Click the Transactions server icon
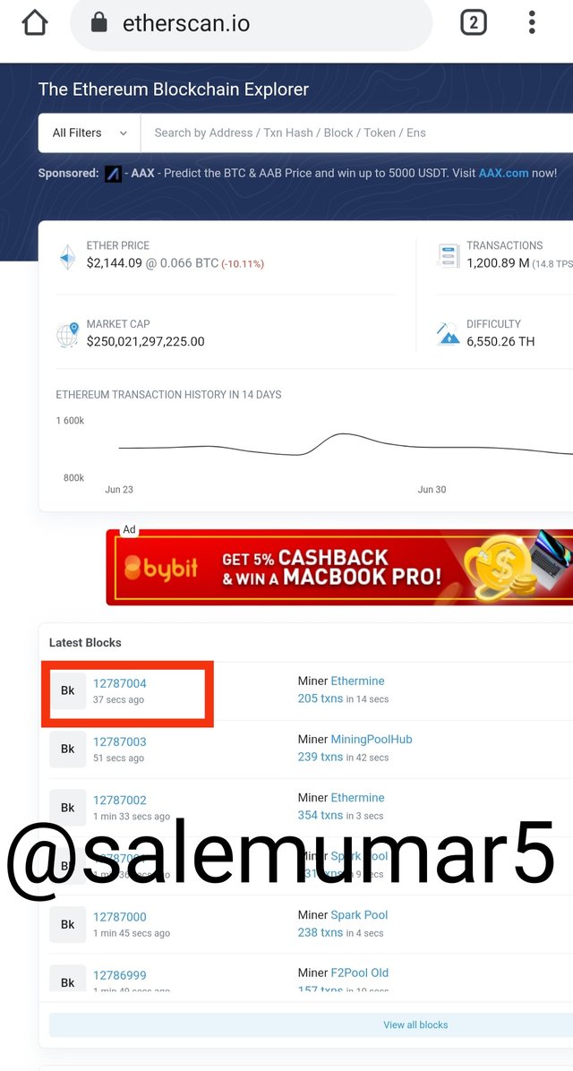 [x=448, y=257]
